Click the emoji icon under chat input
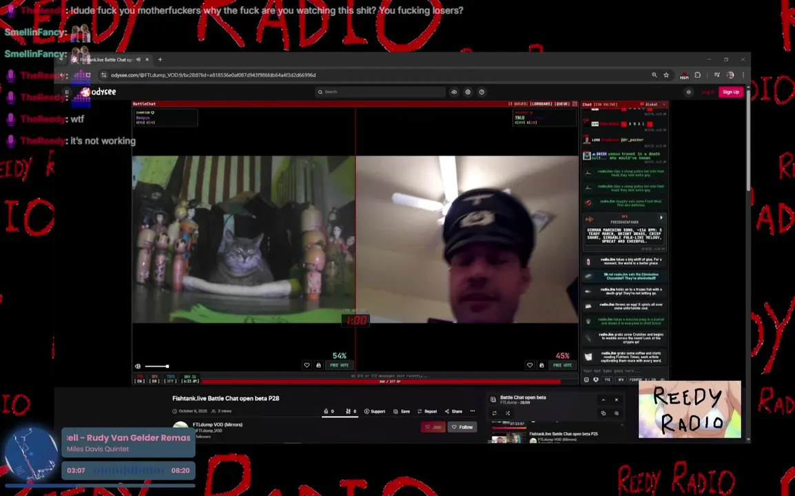Image resolution: width=795 pixels, height=496 pixels. (x=587, y=380)
